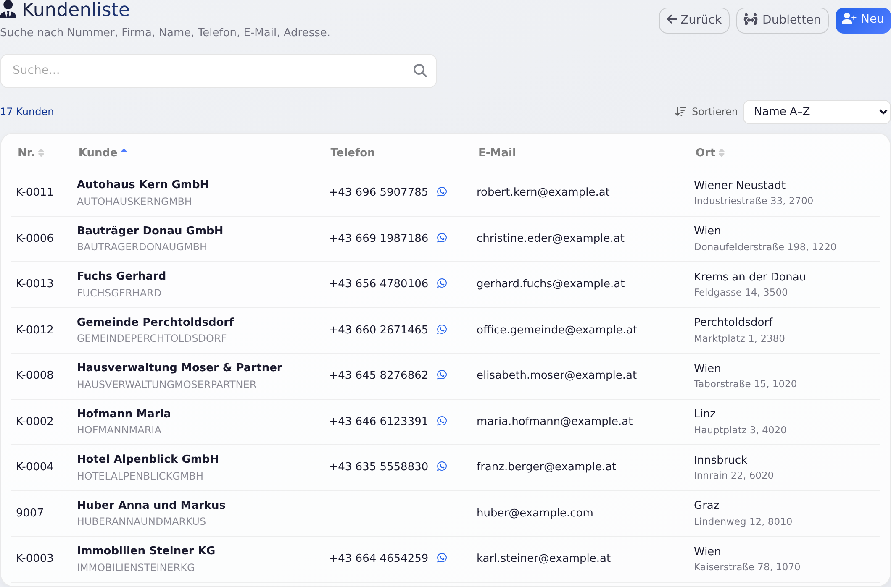Viewport: 891px width, 587px height.
Task: Open WhatsApp for Hofmann Maria
Action: pos(442,421)
